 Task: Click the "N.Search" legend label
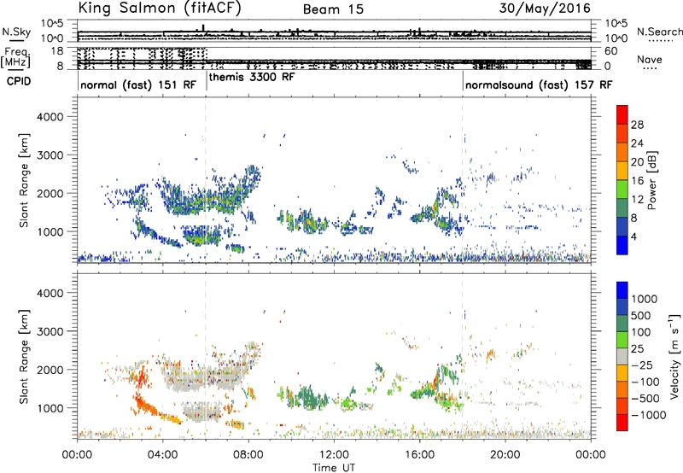tap(659, 32)
